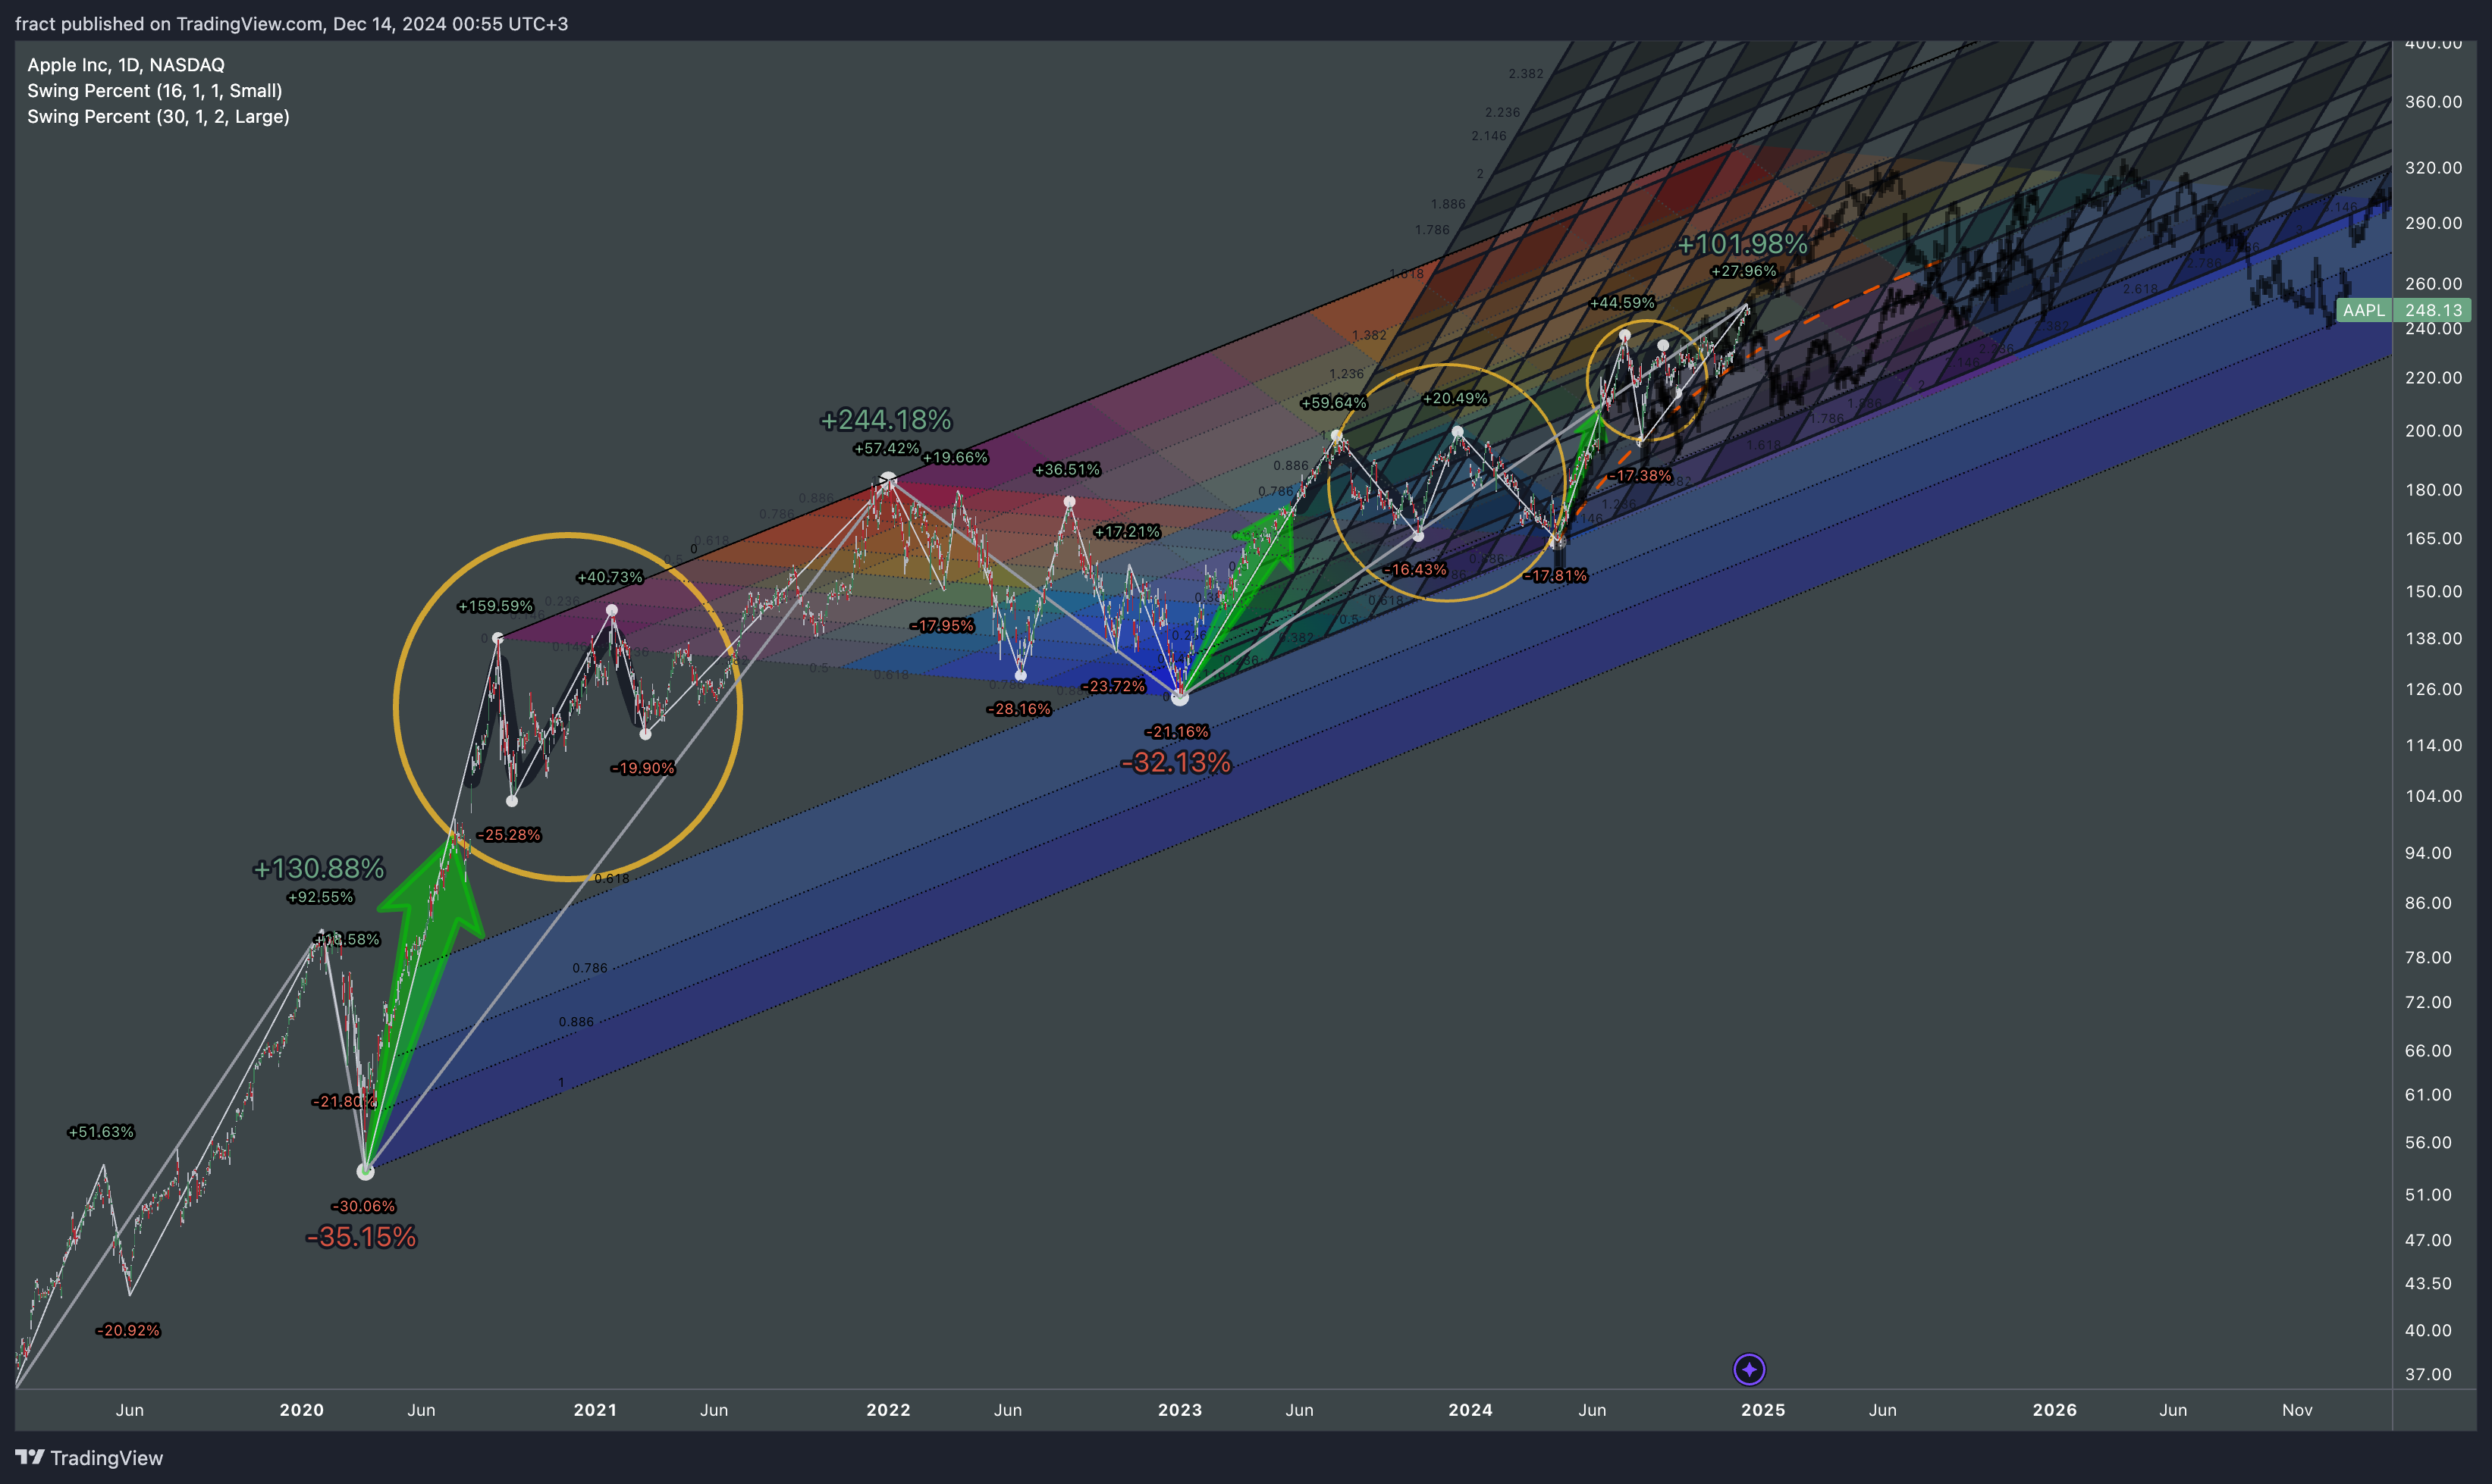This screenshot has height=1484, width=2492.
Task: Click the 2021 label on the time axis
Action: click(x=595, y=1410)
